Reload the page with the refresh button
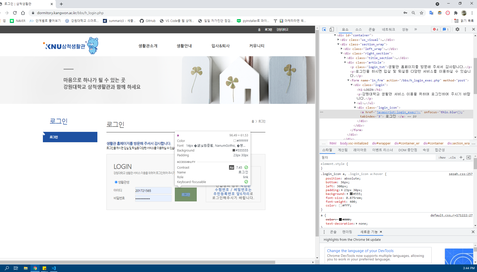 coord(15,13)
